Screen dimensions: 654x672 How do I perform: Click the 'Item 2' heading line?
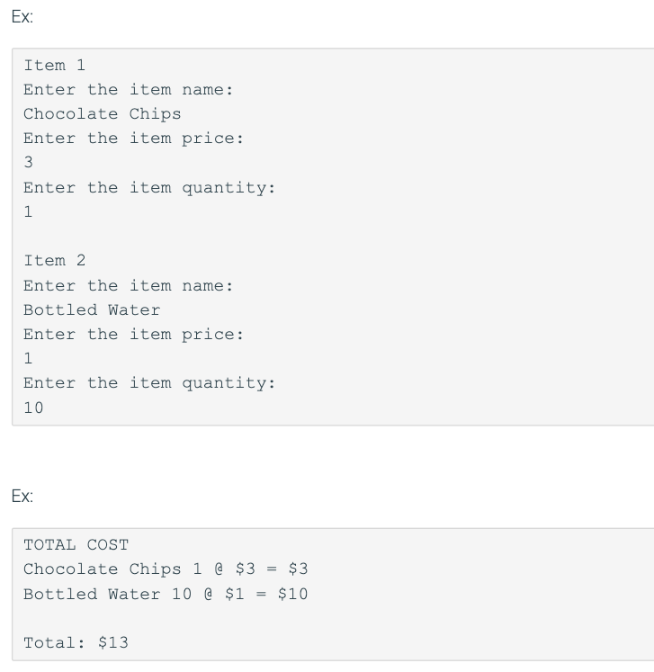(x=55, y=261)
